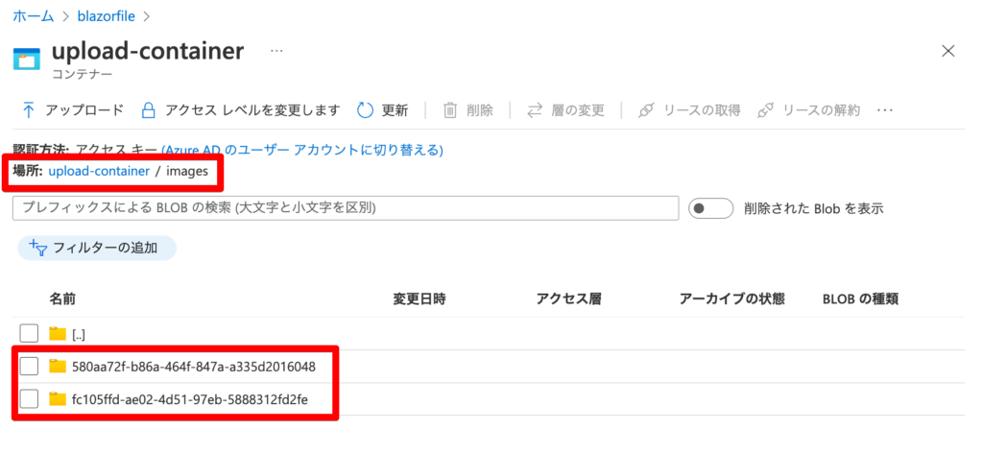Click the change tier arrows icon
This screenshot has width=983, height=453.
[x=534, y=110]
